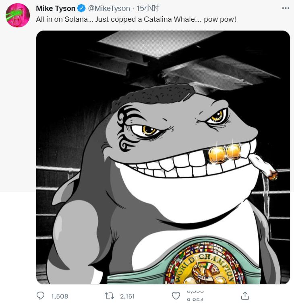
Task: Click the tweet text about Solana
Action: coord(136,19)
